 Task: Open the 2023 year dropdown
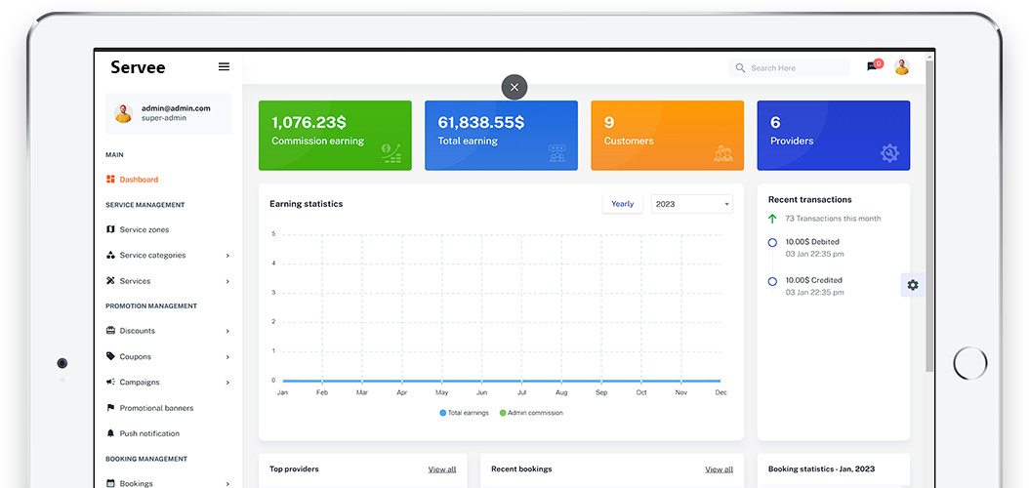click(x=691, y=204)
